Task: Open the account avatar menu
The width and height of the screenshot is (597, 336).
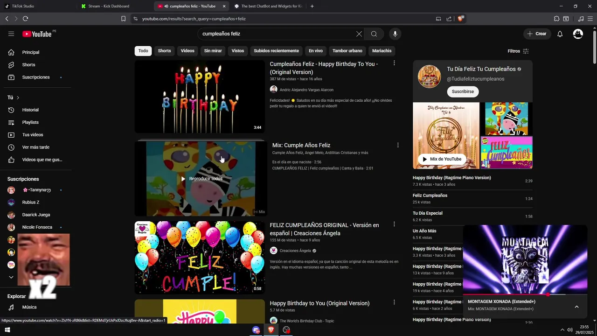Action: coord(578,34)
